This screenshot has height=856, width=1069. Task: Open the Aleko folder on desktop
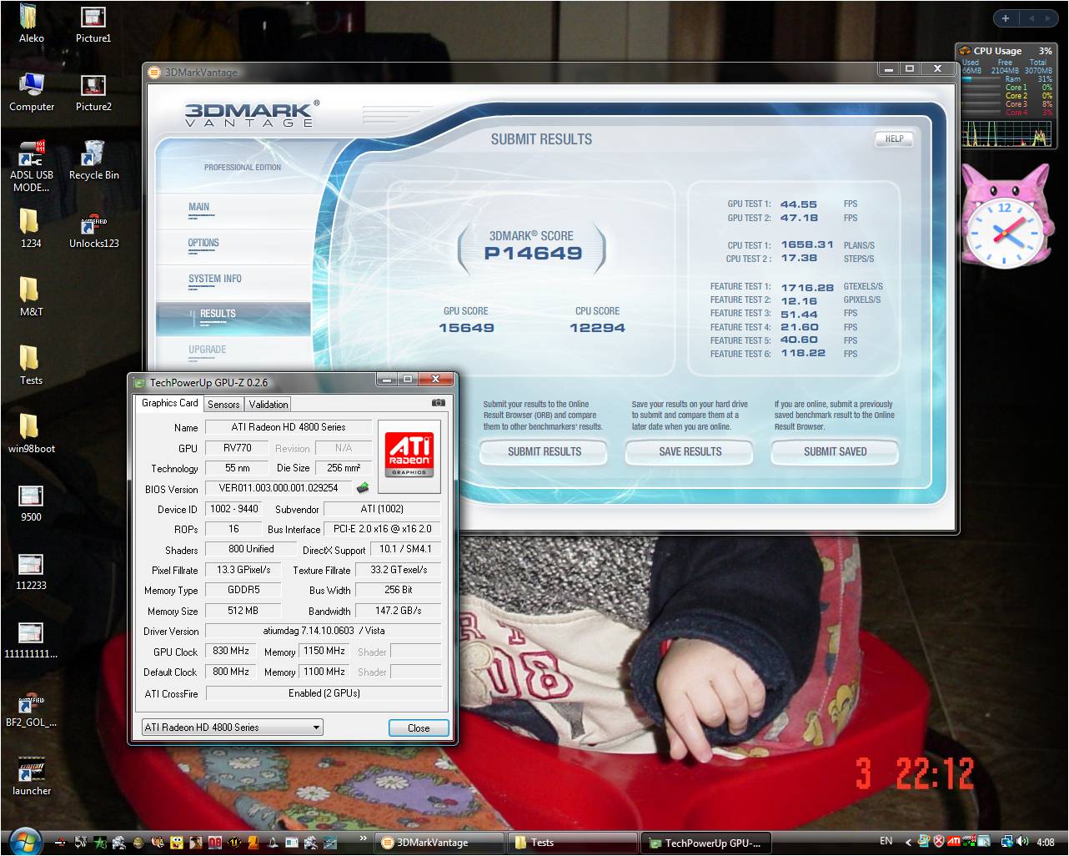tap(30, 23)
